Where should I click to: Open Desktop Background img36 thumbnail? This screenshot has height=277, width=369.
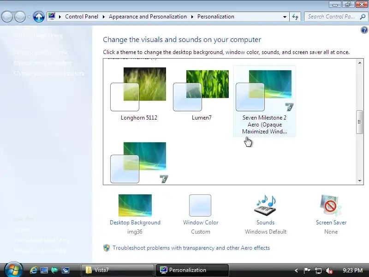135,205
